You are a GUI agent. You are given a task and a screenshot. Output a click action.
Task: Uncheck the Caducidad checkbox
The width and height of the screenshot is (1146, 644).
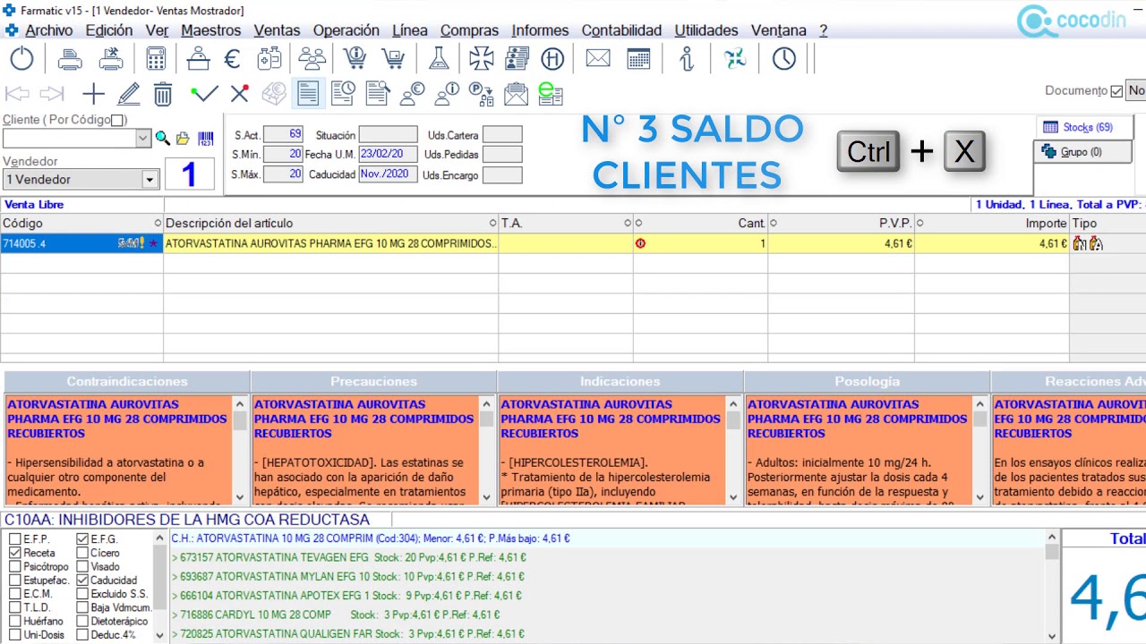click(x=82, y=580)
